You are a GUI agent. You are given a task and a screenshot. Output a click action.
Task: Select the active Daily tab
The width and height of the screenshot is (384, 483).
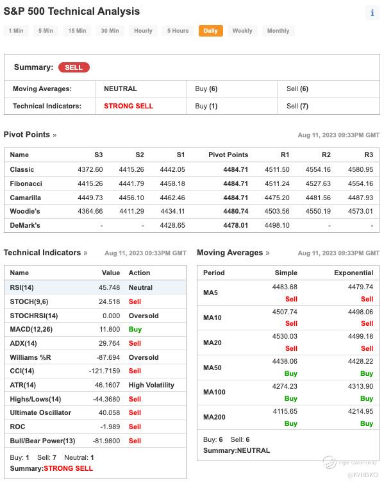click(x=211, y=31)
